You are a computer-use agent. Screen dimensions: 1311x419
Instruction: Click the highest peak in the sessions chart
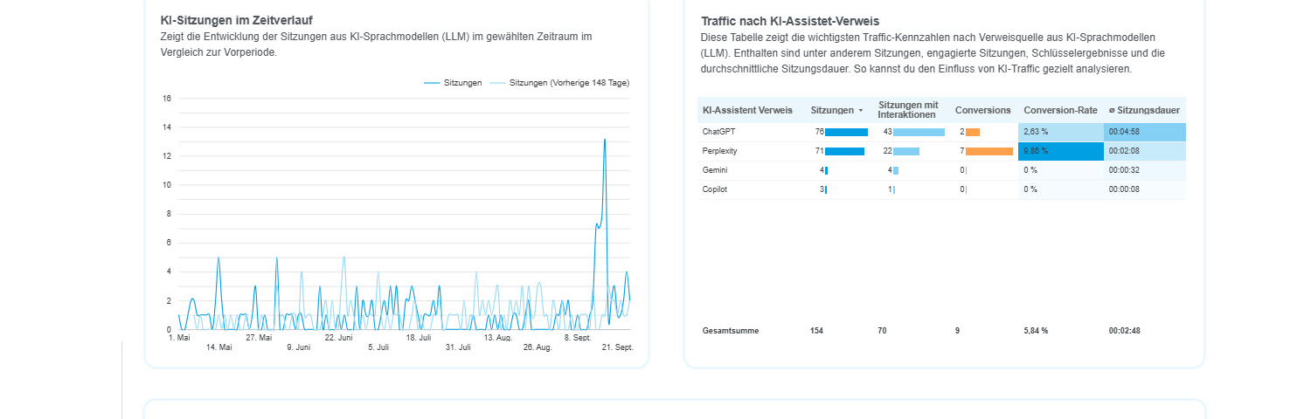click(604, 140)
